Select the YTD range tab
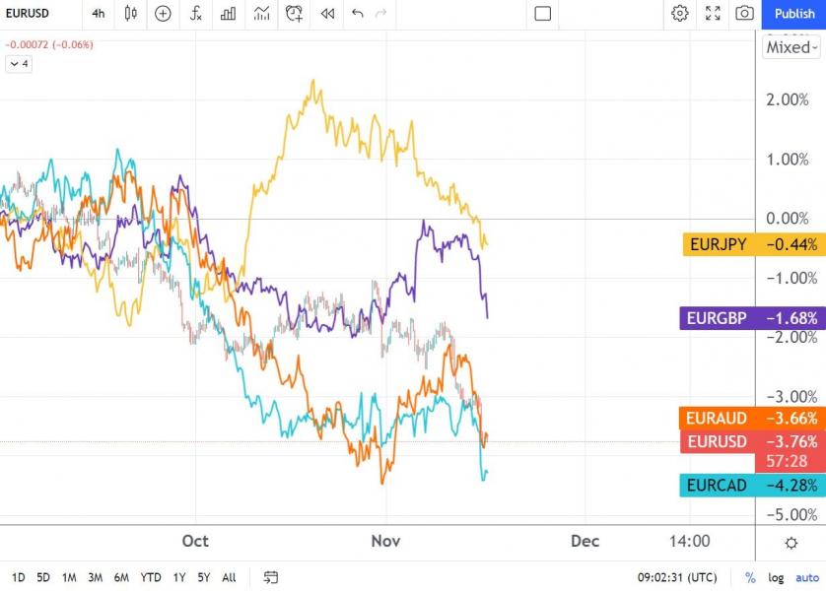826x591 pixels. [150, 577]
